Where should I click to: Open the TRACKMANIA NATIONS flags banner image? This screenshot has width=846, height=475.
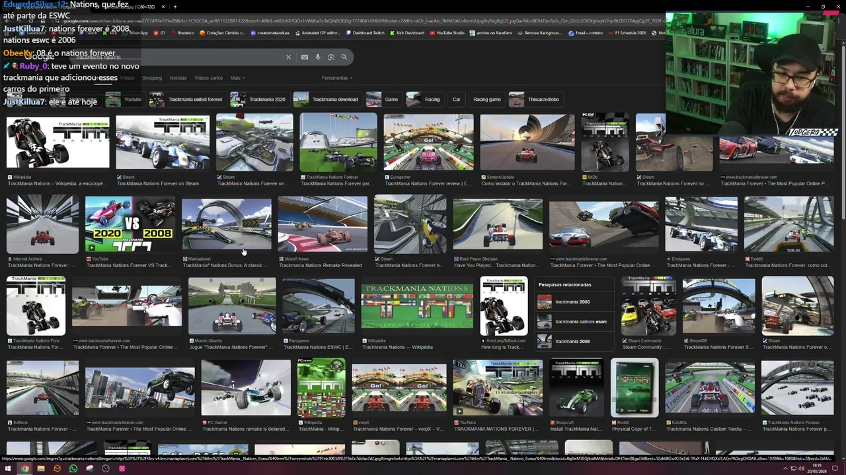(x=417, y=306)
